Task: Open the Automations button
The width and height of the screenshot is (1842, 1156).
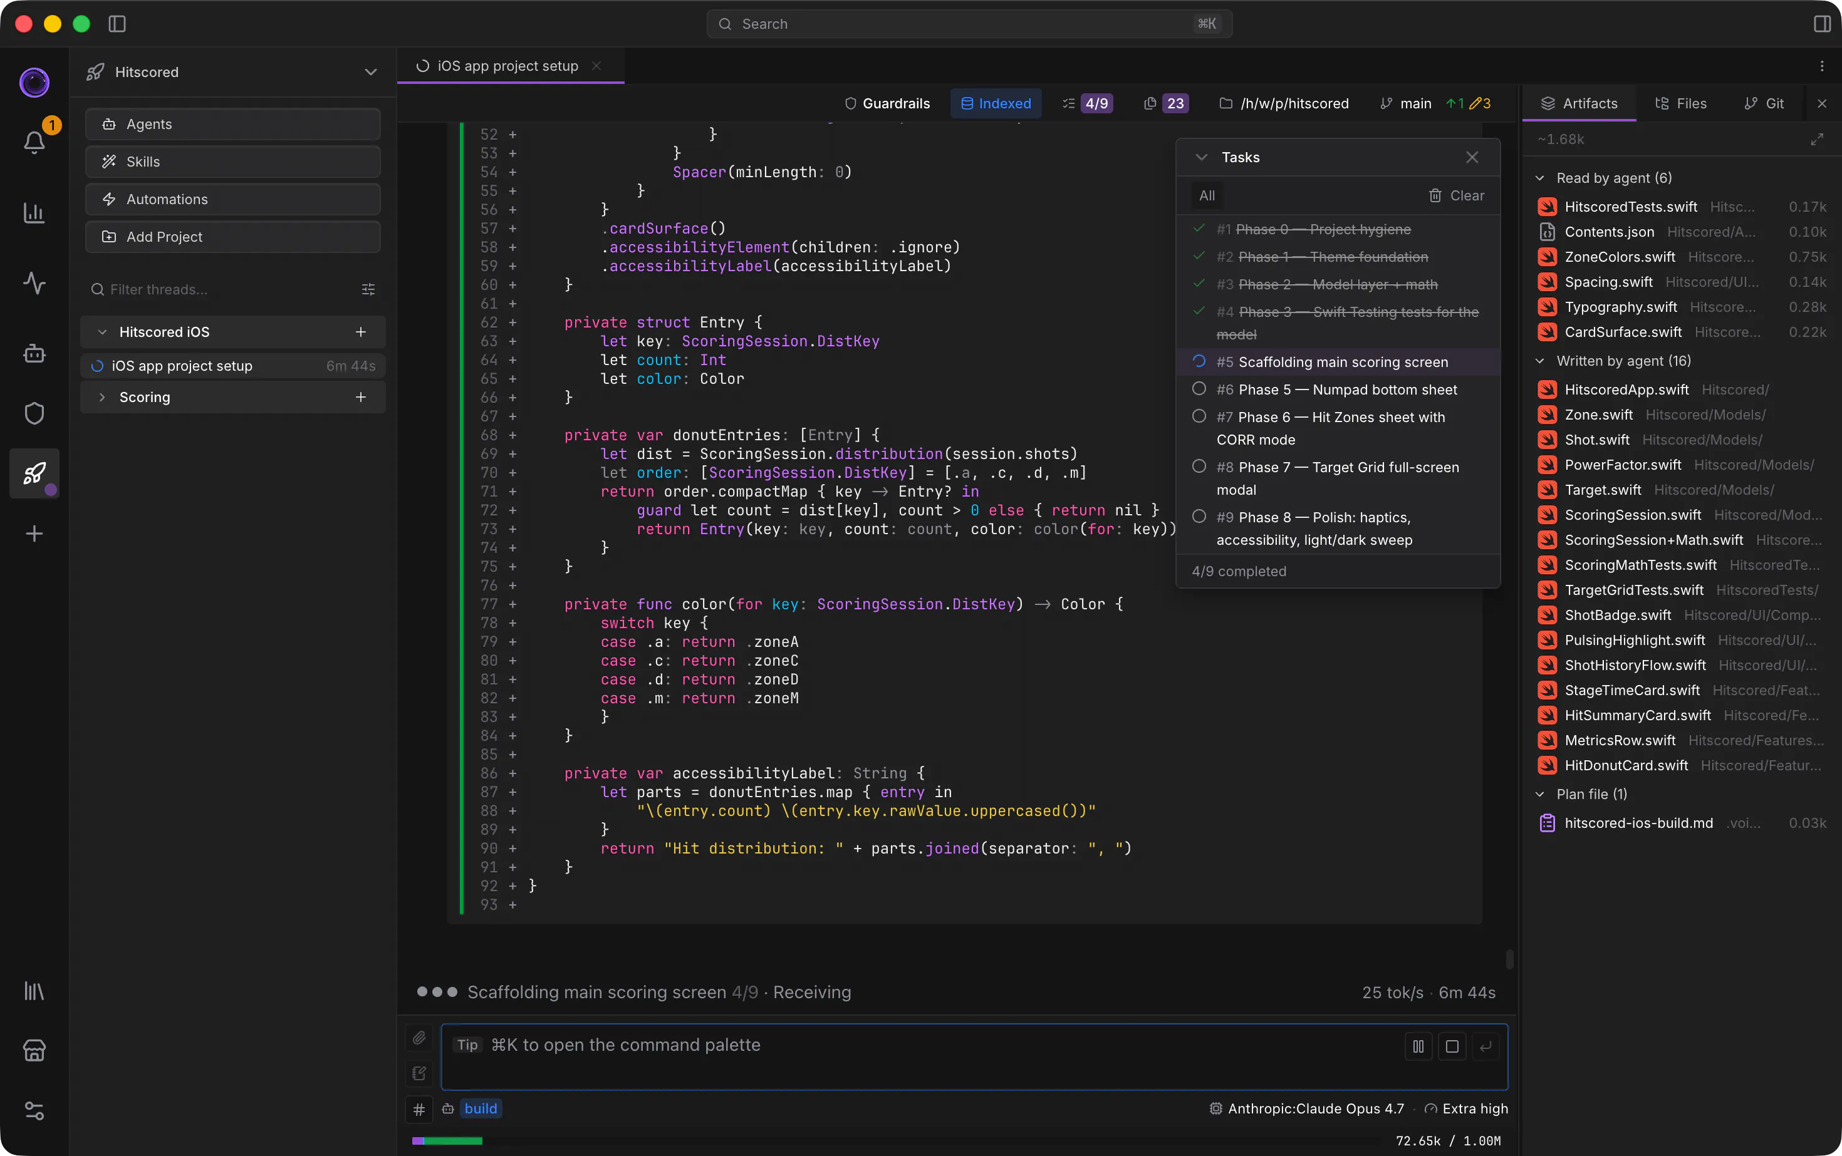Action: [232, 199]
